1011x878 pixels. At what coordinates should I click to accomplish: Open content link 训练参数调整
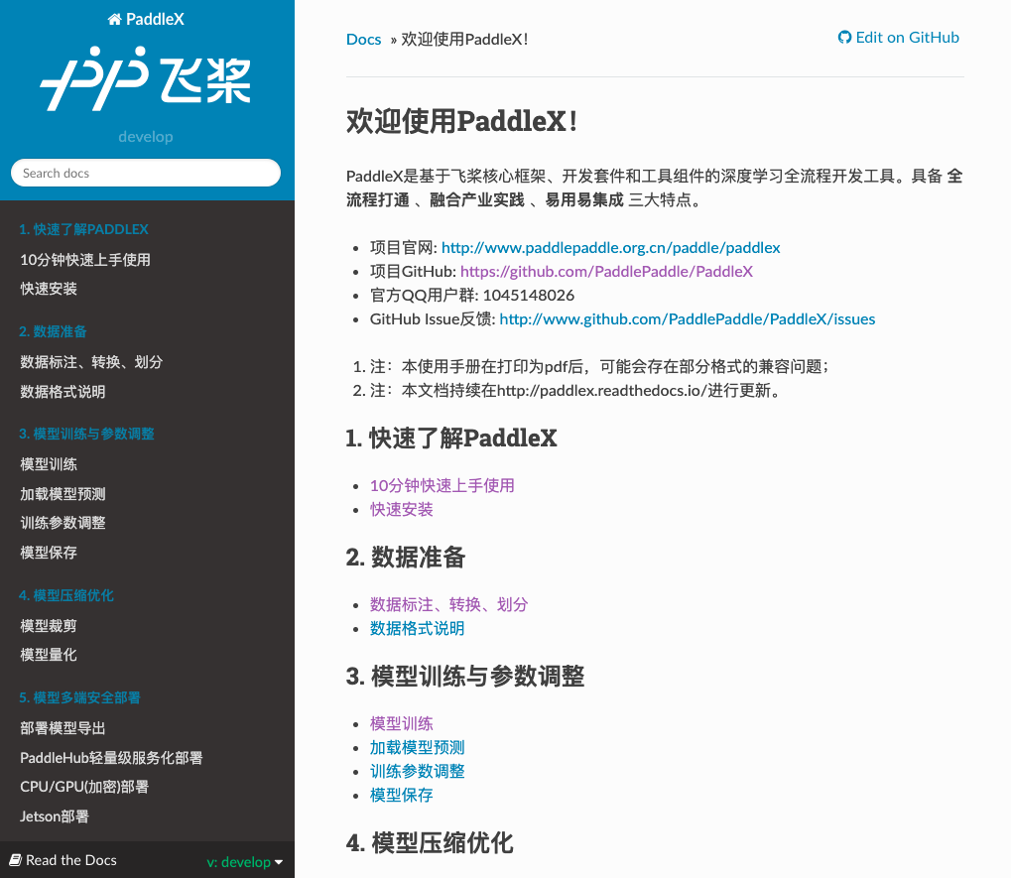417,772
